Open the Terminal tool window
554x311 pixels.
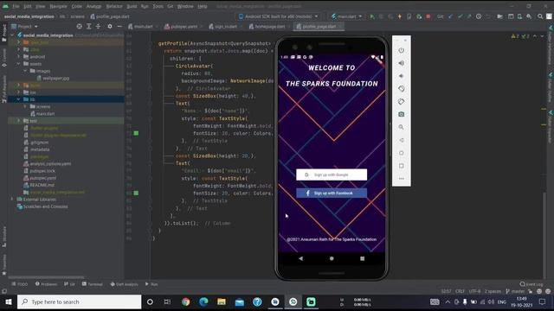[x=93, y=284]
